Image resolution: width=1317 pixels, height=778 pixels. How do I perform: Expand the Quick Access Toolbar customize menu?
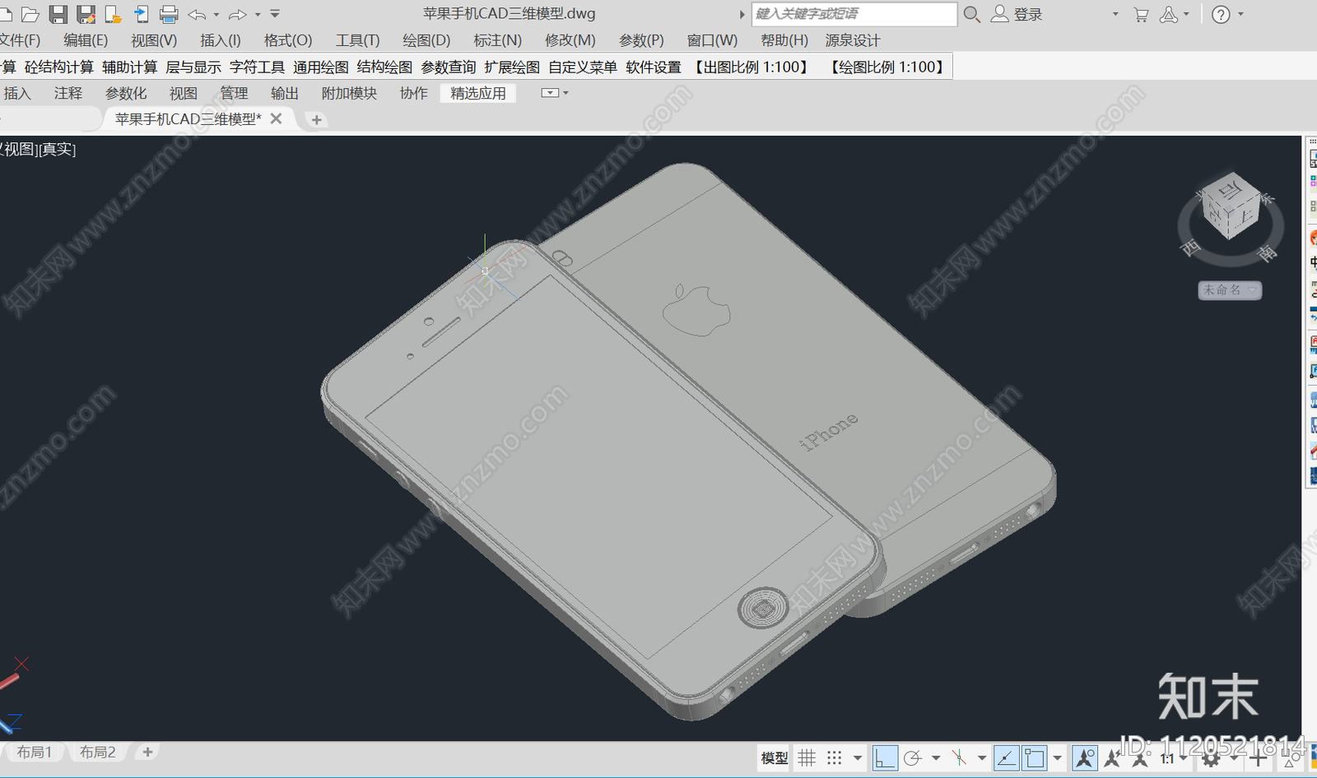click(x=275, y=14)
